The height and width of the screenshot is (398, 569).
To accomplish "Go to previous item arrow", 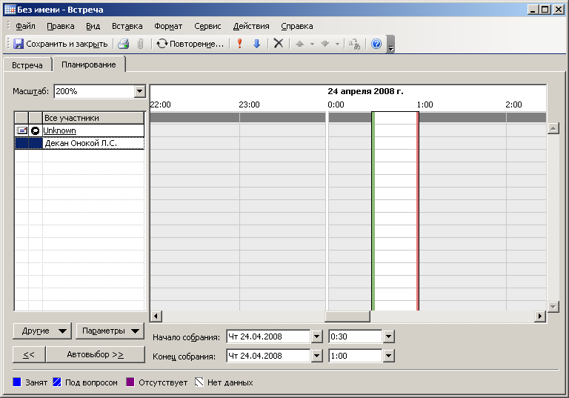I will point(300,44).
